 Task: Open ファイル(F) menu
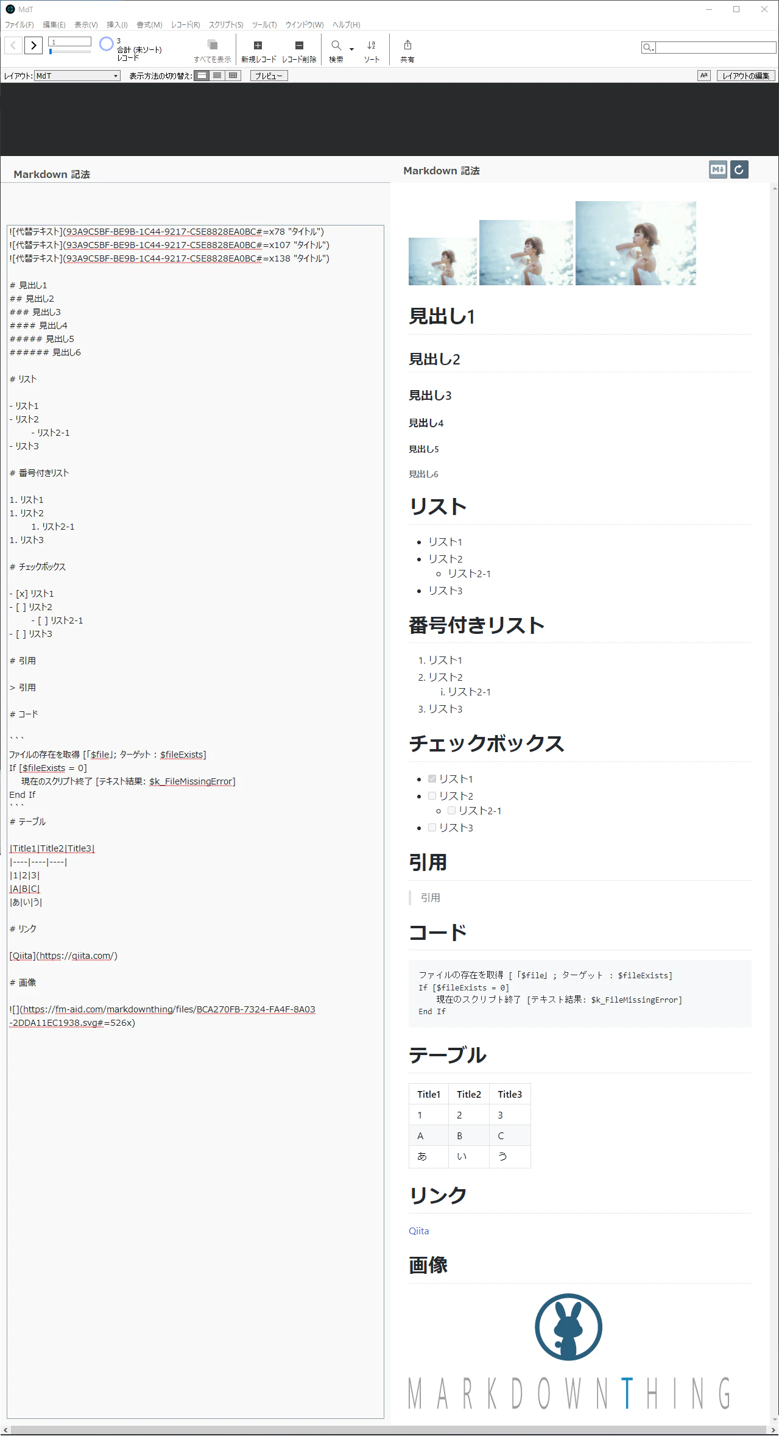[19, 25]
